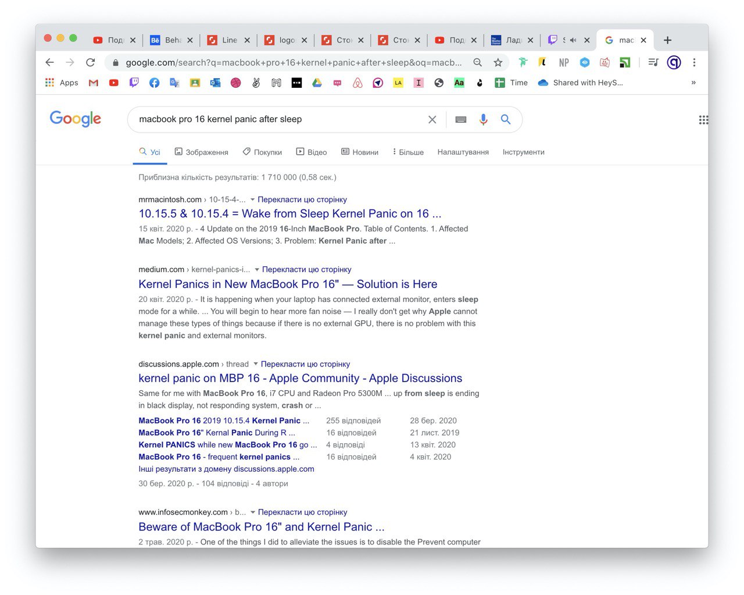Image resolution: width=744 pixels, height=595 pixels.
Task: Open the Інструменти tools menu
Action: [x=524, y=152]
